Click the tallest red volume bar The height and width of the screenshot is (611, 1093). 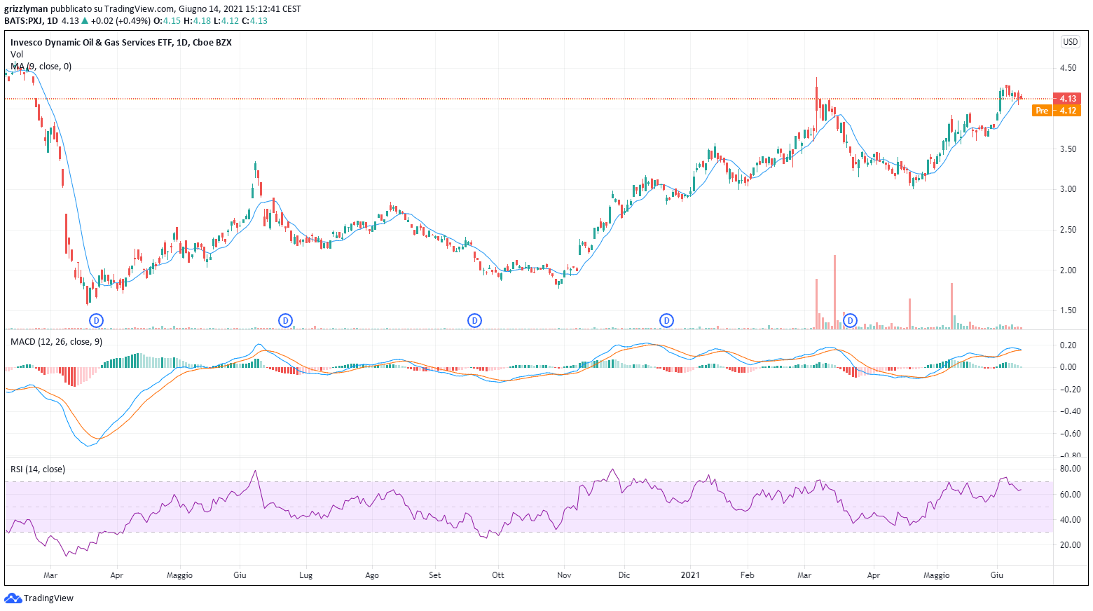[834, 292]
